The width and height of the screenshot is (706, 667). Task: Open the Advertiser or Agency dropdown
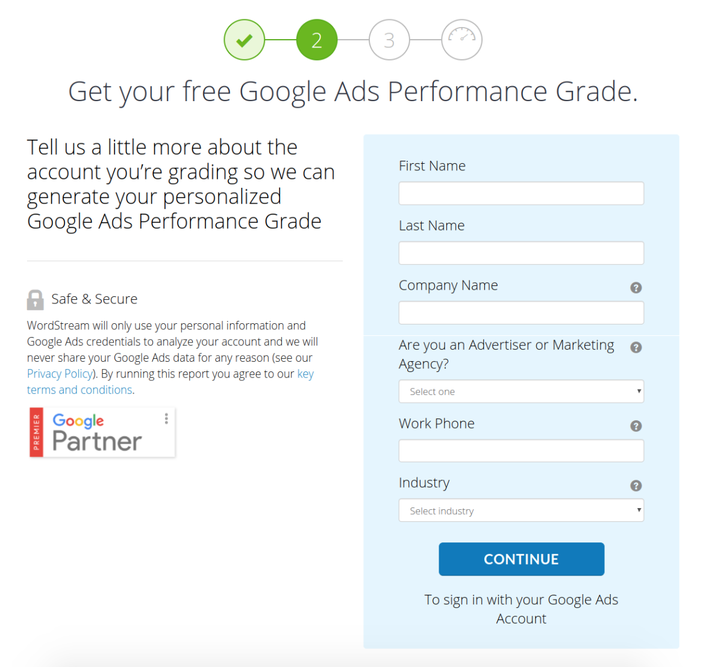point(521,391)
